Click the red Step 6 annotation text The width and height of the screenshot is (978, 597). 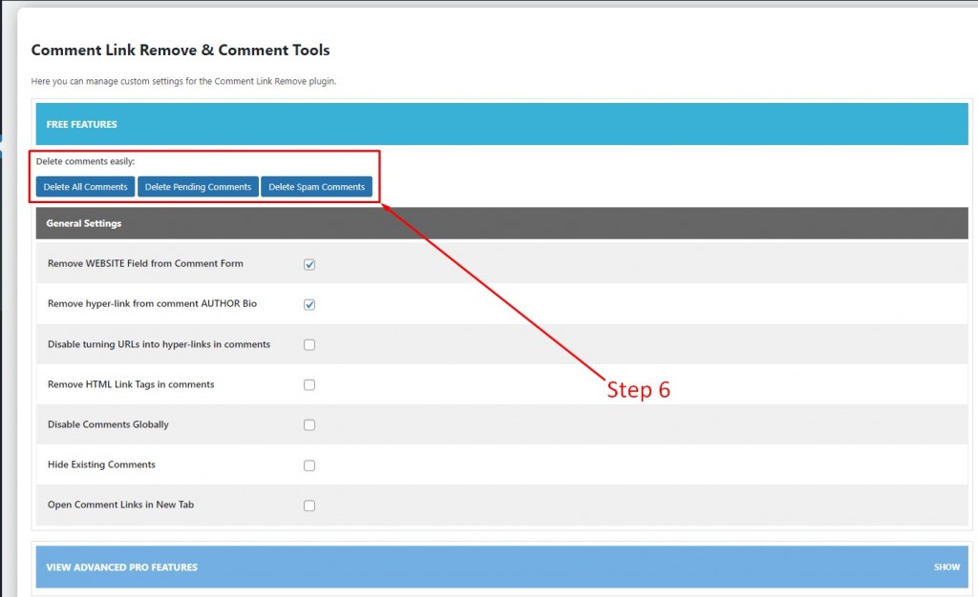(638, 390)
